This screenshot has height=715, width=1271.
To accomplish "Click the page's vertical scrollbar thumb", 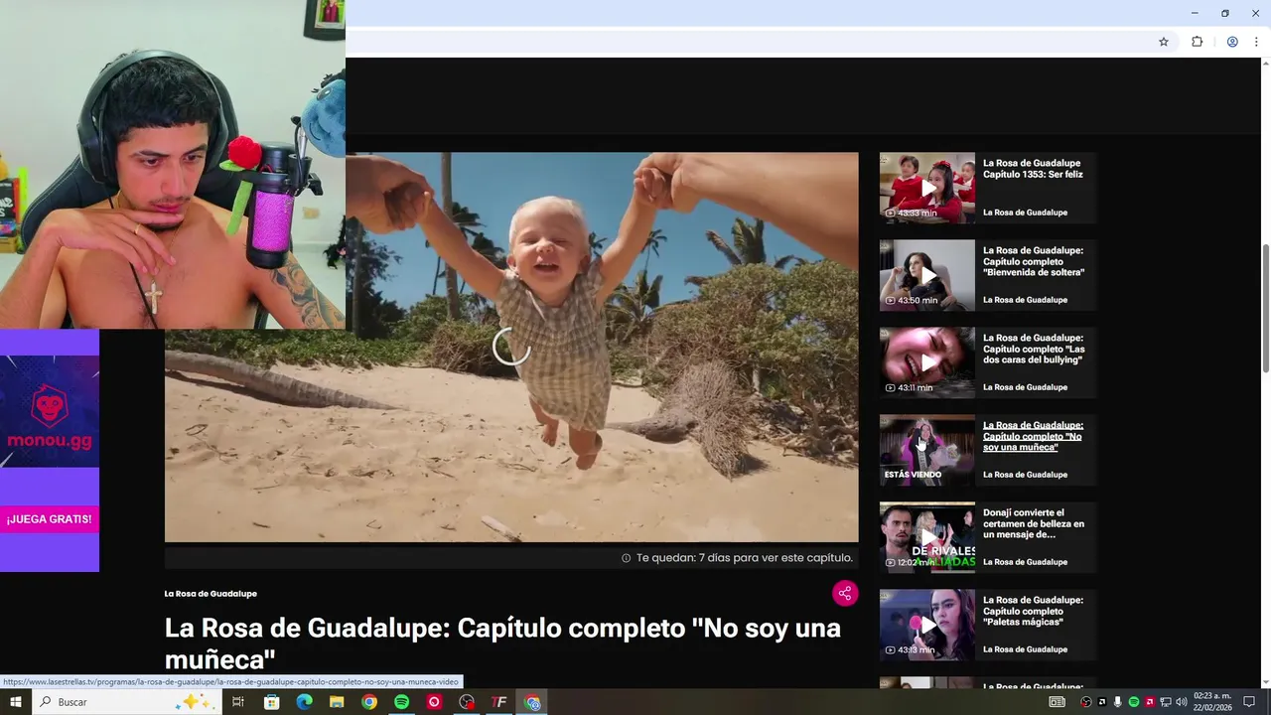I will [x=1264, y=308].
